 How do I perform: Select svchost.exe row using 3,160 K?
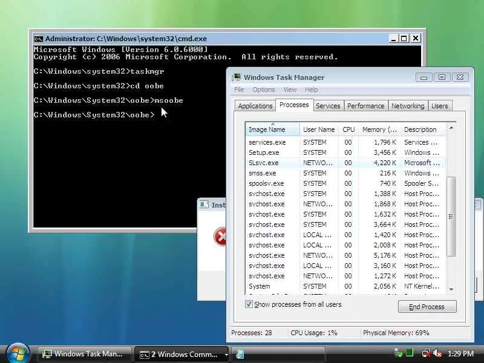coord(345,266)
